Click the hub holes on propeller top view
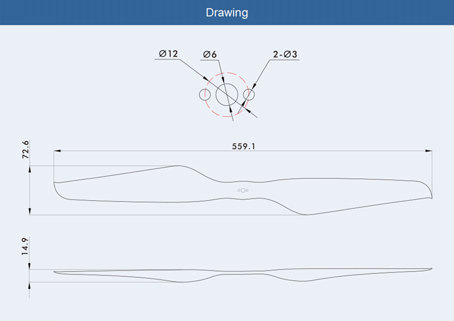The image size is (454, 321). (x=242, y=190)
